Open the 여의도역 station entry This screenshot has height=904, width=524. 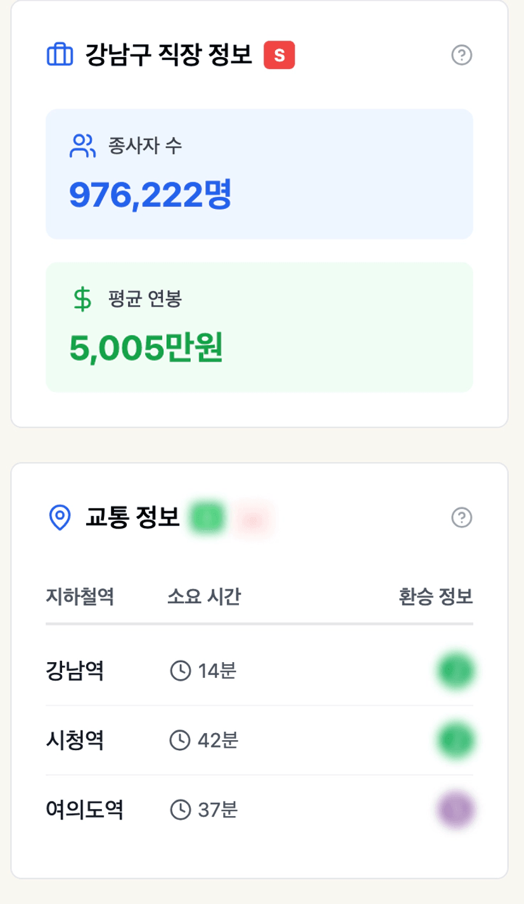click(84, 809)
